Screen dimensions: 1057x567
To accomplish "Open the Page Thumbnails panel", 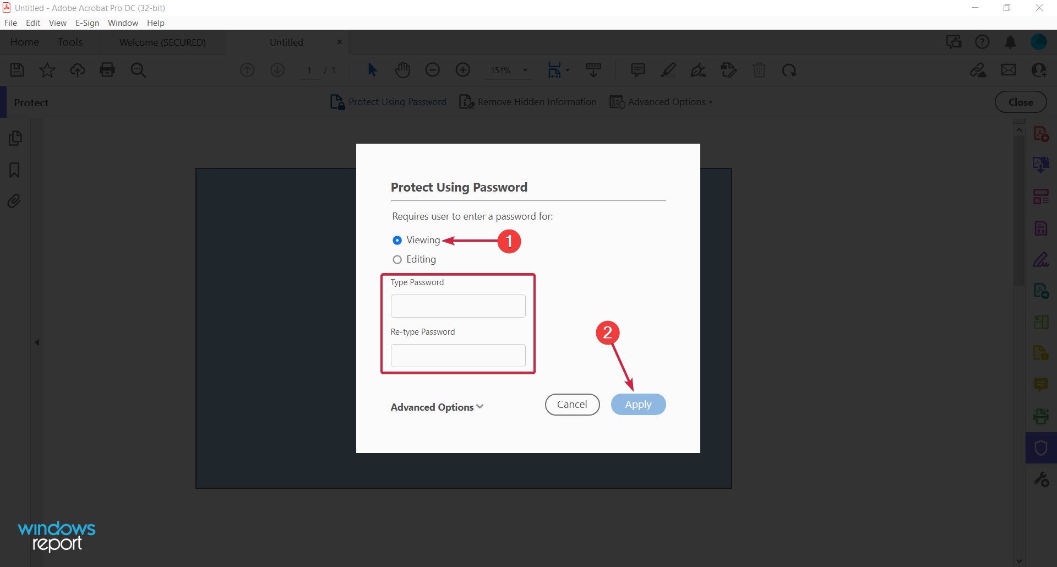I will click(15, 138).
